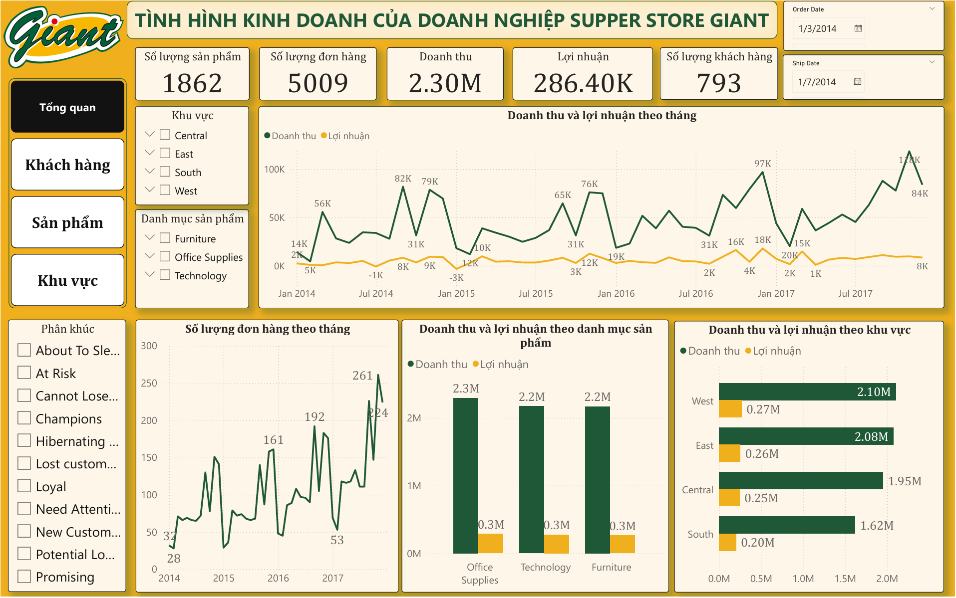Viewport: 956px width, 598px height.
Task: Tick the Promising segment checkbox
Action: 24,576
